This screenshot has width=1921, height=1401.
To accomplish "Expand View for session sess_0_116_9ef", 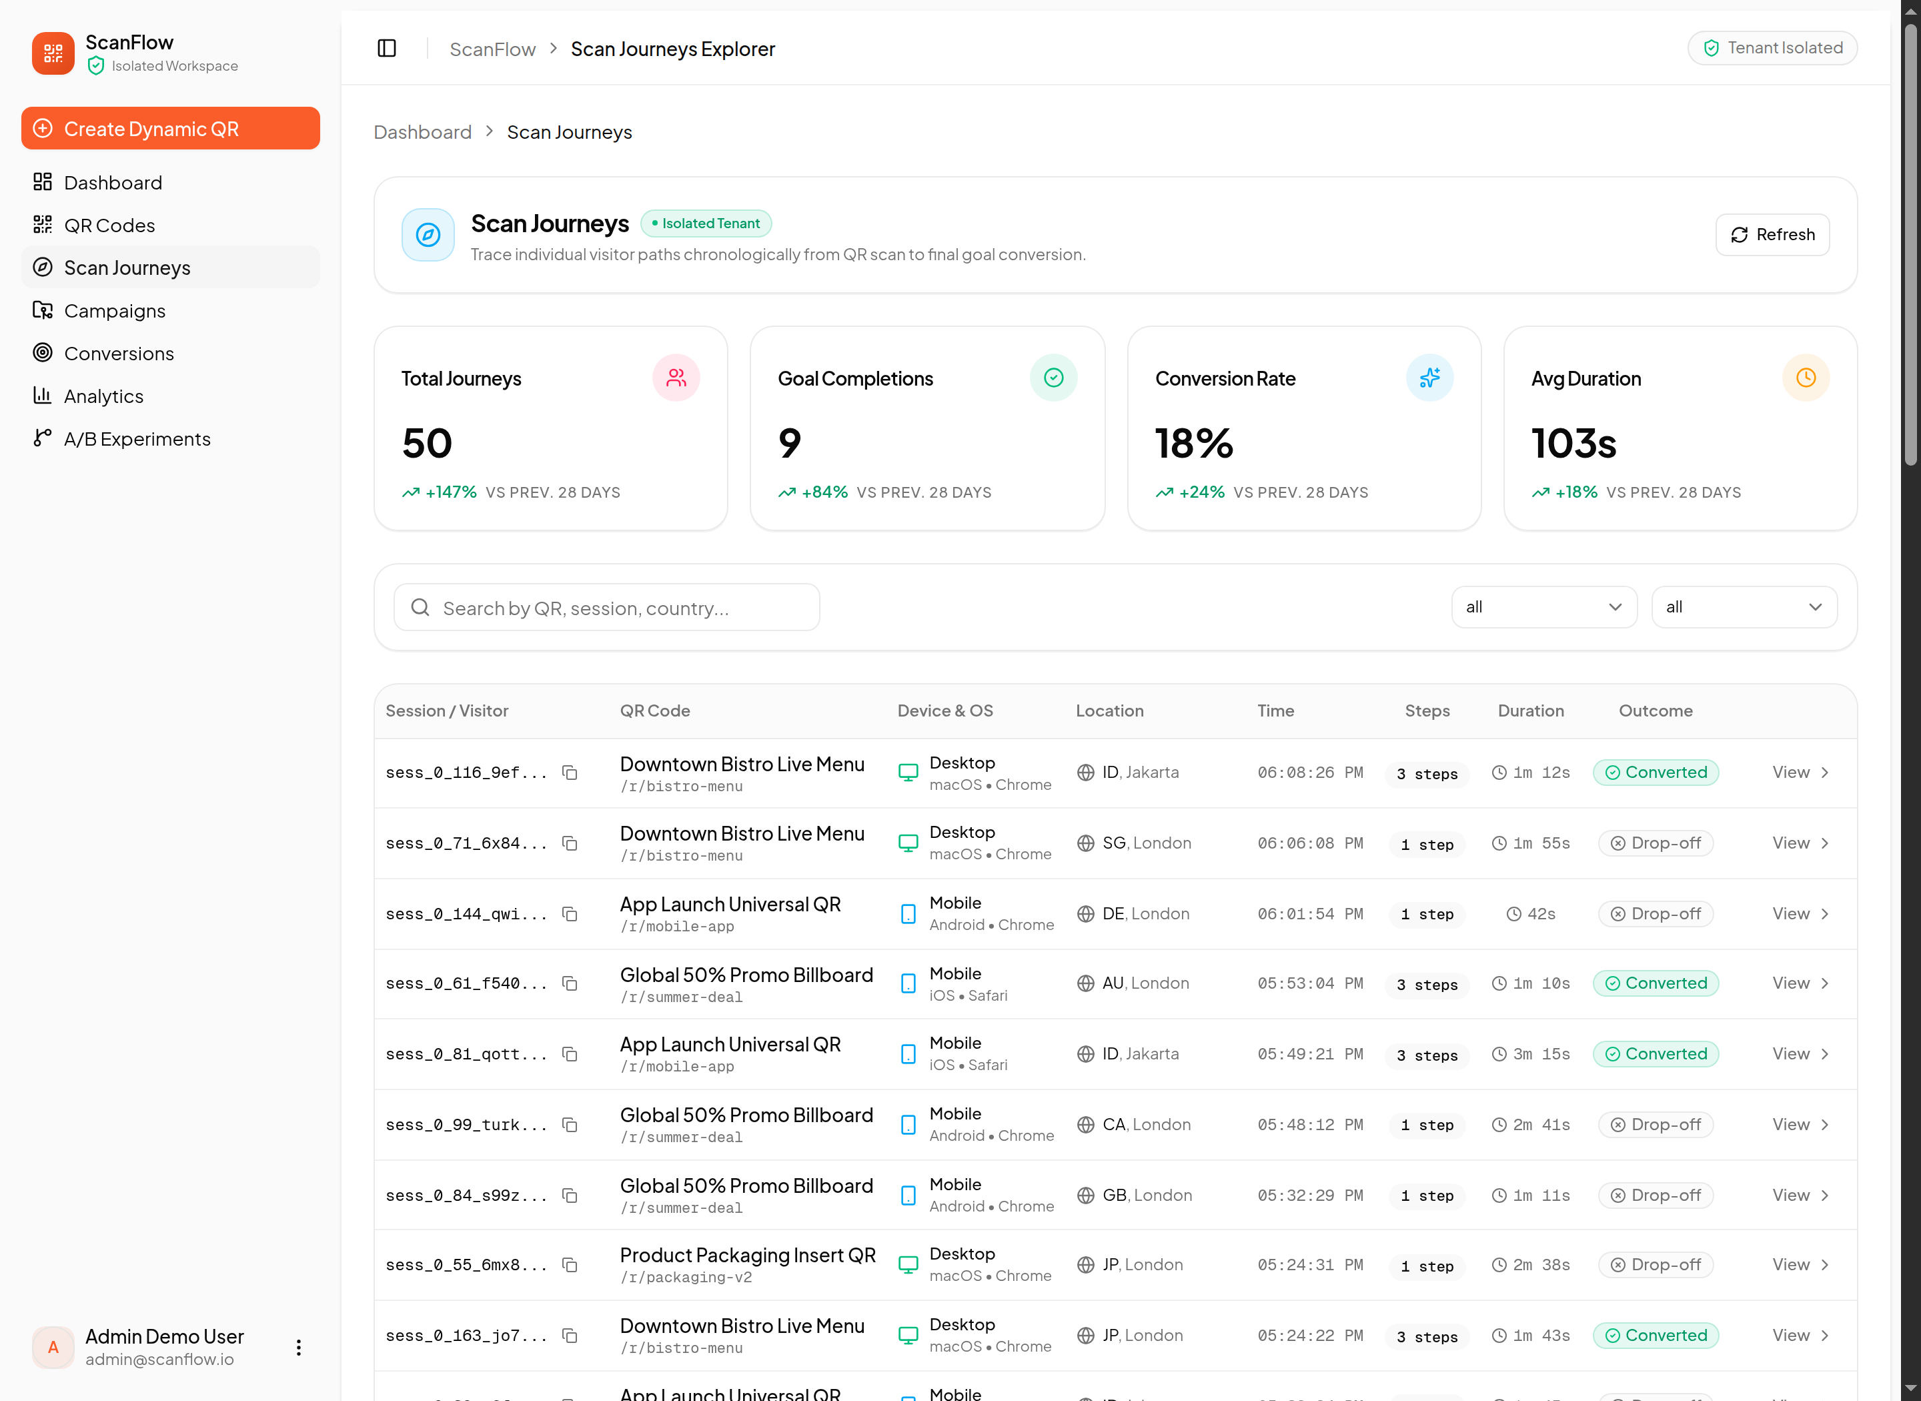I will point(1801,773).
